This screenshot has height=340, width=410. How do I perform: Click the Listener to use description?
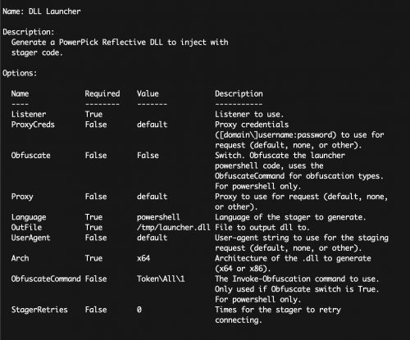click(249, 115)
